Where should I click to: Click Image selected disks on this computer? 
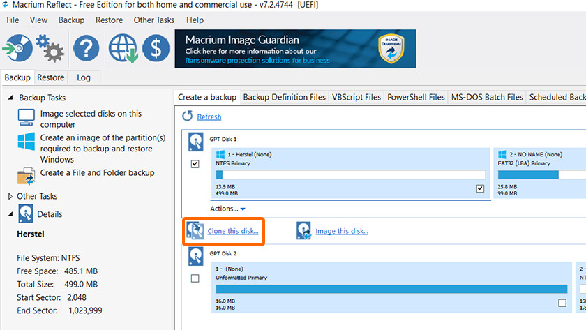[x=91, y=119]
